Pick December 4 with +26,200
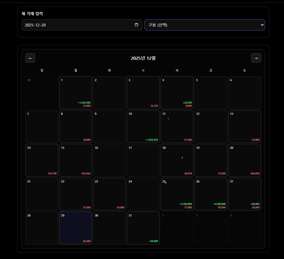The image size is (284, 259). (x=177, y=93)
